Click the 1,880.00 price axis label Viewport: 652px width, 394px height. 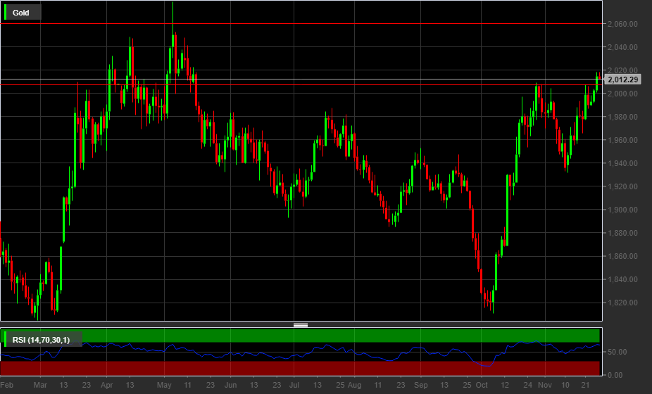coord(622,233)
